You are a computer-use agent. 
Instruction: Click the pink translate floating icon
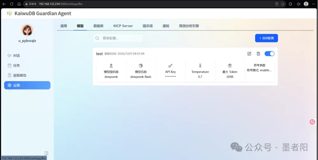pos(312,122)
